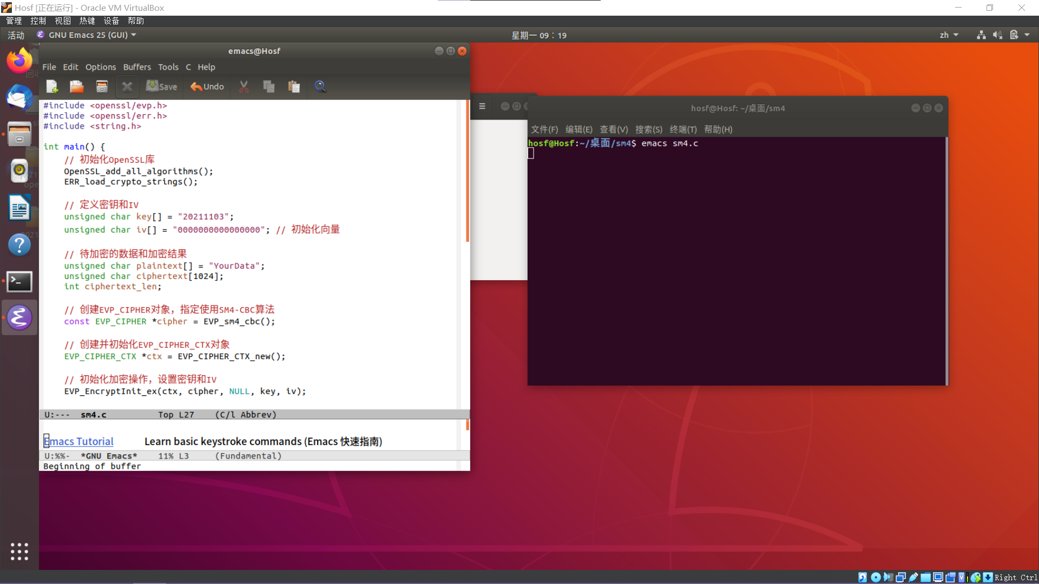Click the Copy icon in Emacs toolbar
This screenshot has width=1039, height=584.
(x=269, y=87)
